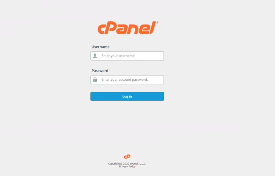Click the copyright © symbol in footer
Screen dimensions: 275x176
[x=121, y=164]
